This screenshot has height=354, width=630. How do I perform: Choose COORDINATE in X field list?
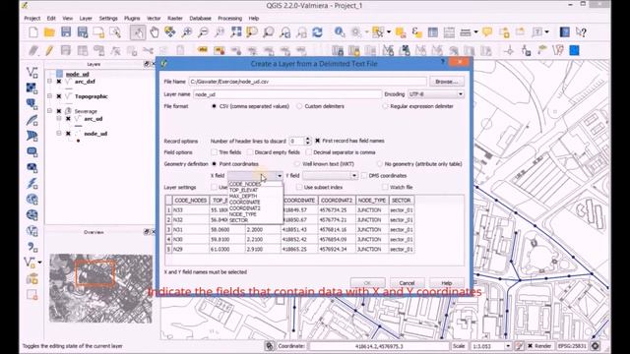pos(245,203)
